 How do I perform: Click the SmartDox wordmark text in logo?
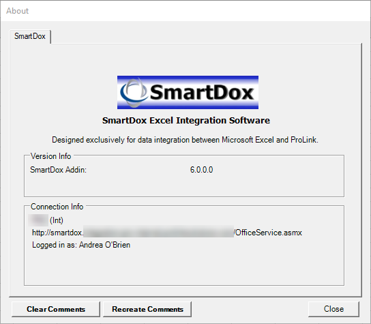pos(202,92)
